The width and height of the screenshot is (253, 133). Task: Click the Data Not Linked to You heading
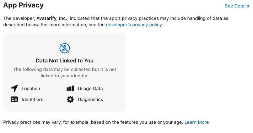coord(65,61)
